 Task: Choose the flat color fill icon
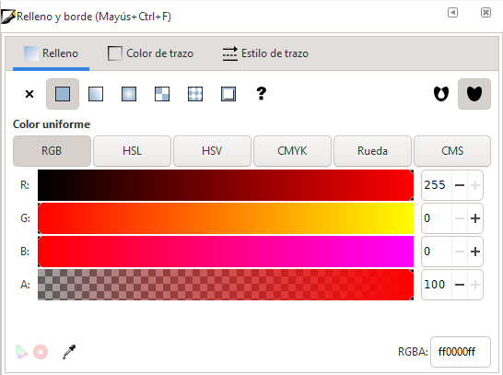(x=63, y=94)
